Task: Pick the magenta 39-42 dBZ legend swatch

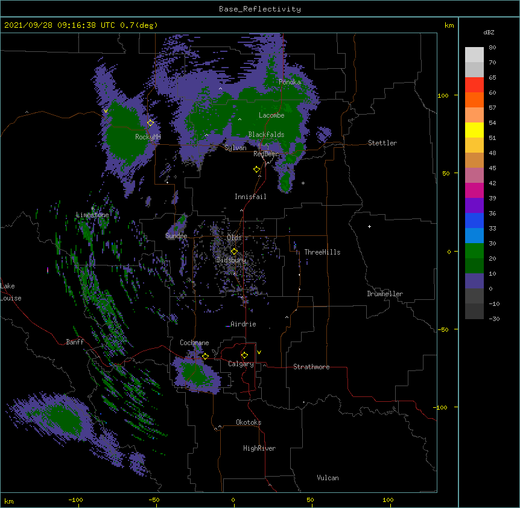Action: (x=474, y=190)
